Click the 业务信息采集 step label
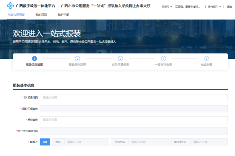Image resolution: width=235 pixels, height=156 pixels. coord(120,64)
